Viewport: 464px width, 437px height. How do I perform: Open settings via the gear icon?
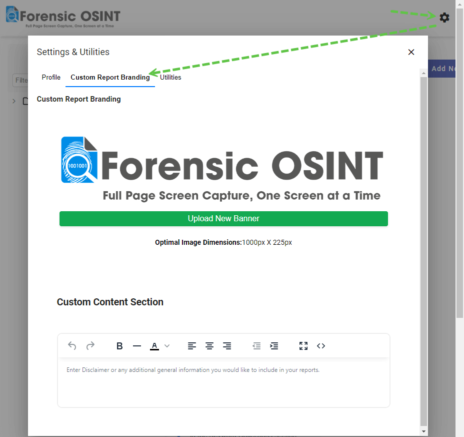coord(444,18)
